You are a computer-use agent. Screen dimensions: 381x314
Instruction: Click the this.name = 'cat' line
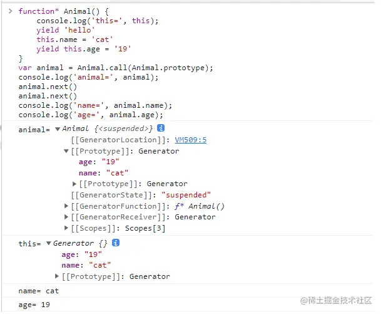(x=74, y=39)
